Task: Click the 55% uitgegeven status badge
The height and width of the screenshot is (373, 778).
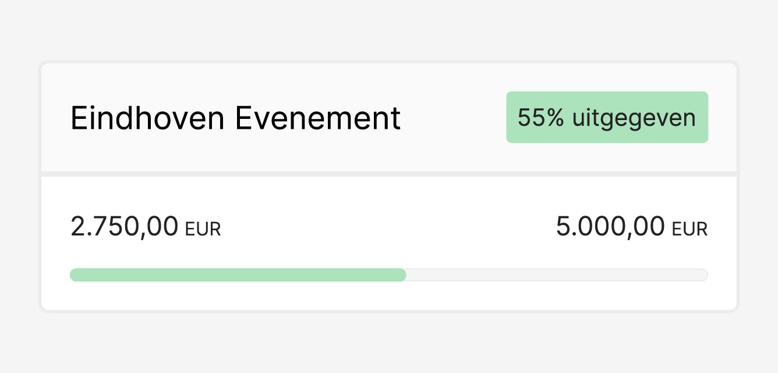Action: tap(607, 117)
